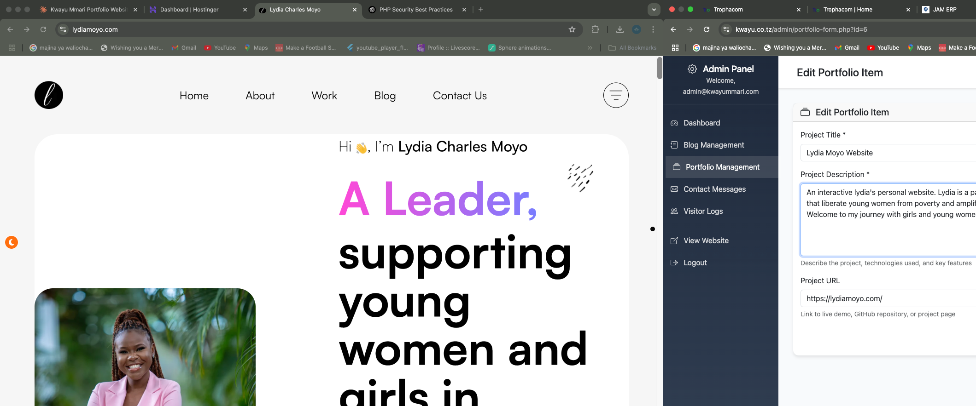This screenshot has height=406, width=976.
Task: Open apps grid icon in left bookmarks bar
Action: pyautogui.click(x=12, y=48)
